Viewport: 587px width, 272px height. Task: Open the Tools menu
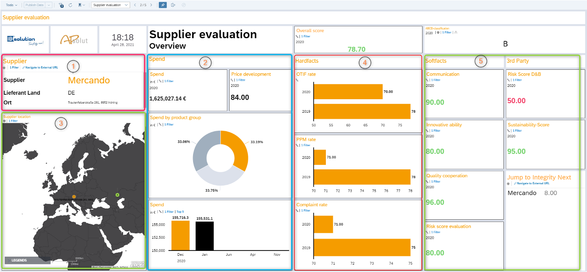click(10, 5)
